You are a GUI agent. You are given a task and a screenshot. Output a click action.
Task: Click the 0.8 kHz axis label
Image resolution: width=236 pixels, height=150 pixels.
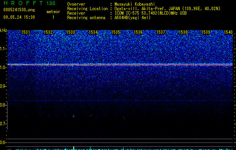(x=3, y=105)
